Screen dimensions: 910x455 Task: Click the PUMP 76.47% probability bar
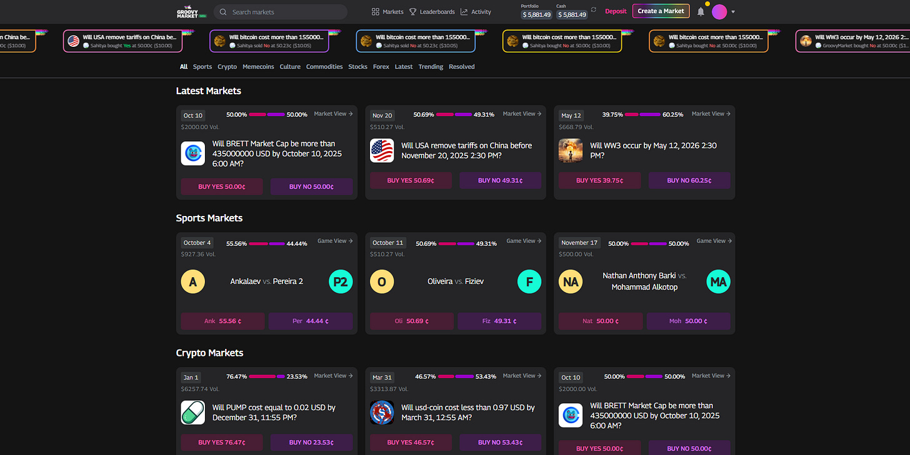click(267, 376)
